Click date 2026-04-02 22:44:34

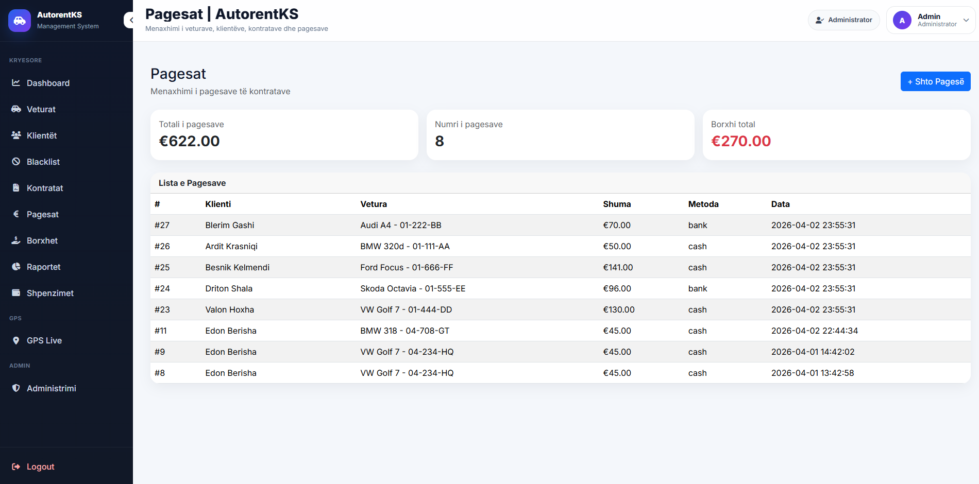point(815,331)
